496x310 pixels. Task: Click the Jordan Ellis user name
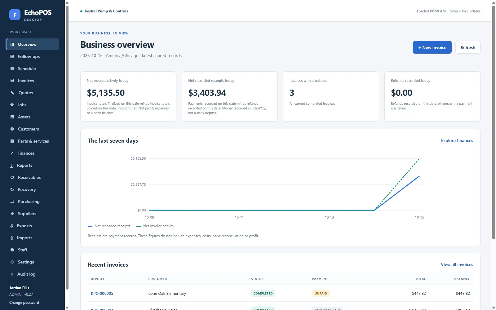click(x=19, y=288)
